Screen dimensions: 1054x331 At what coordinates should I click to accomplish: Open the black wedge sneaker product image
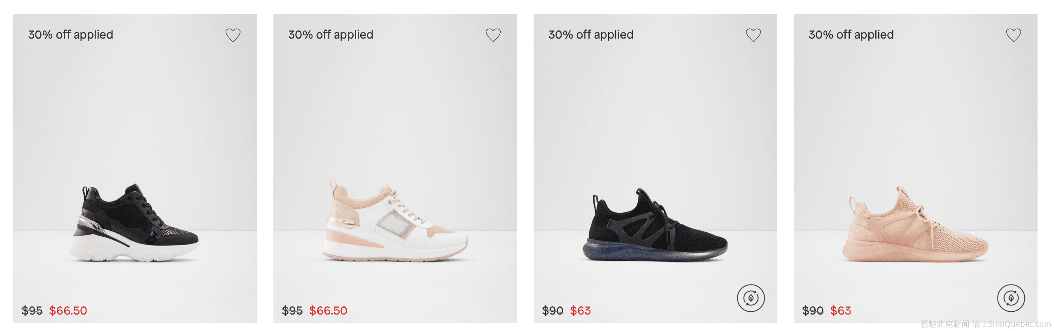coord(135,224)
